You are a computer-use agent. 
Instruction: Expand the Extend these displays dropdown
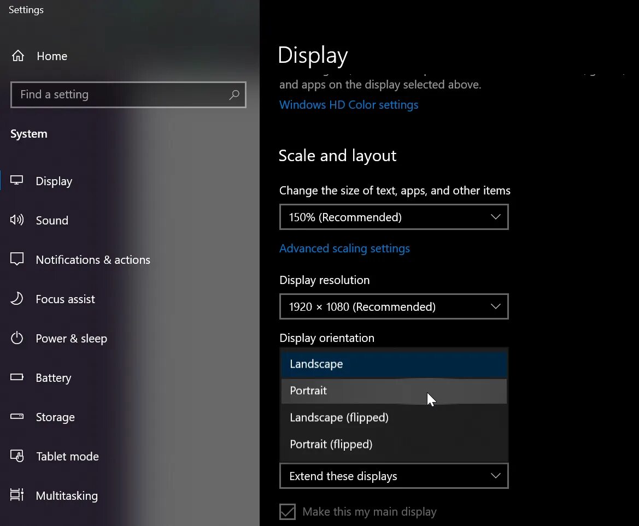click(x=394, y=476)
